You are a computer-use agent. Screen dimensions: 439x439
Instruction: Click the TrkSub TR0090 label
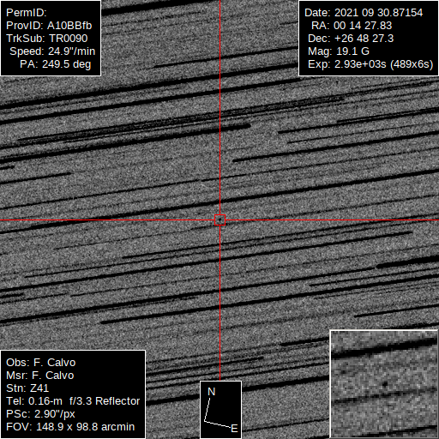pos(47,39)
